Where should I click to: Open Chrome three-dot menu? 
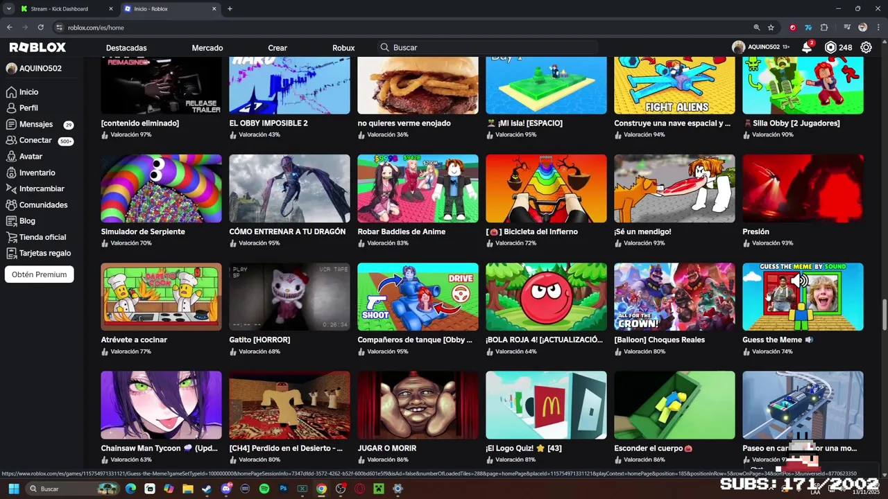point(878,28)
